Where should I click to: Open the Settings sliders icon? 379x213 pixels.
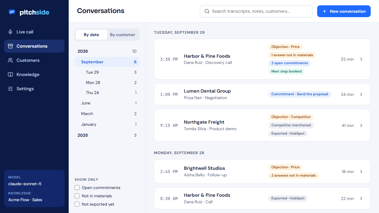point(10,89)
